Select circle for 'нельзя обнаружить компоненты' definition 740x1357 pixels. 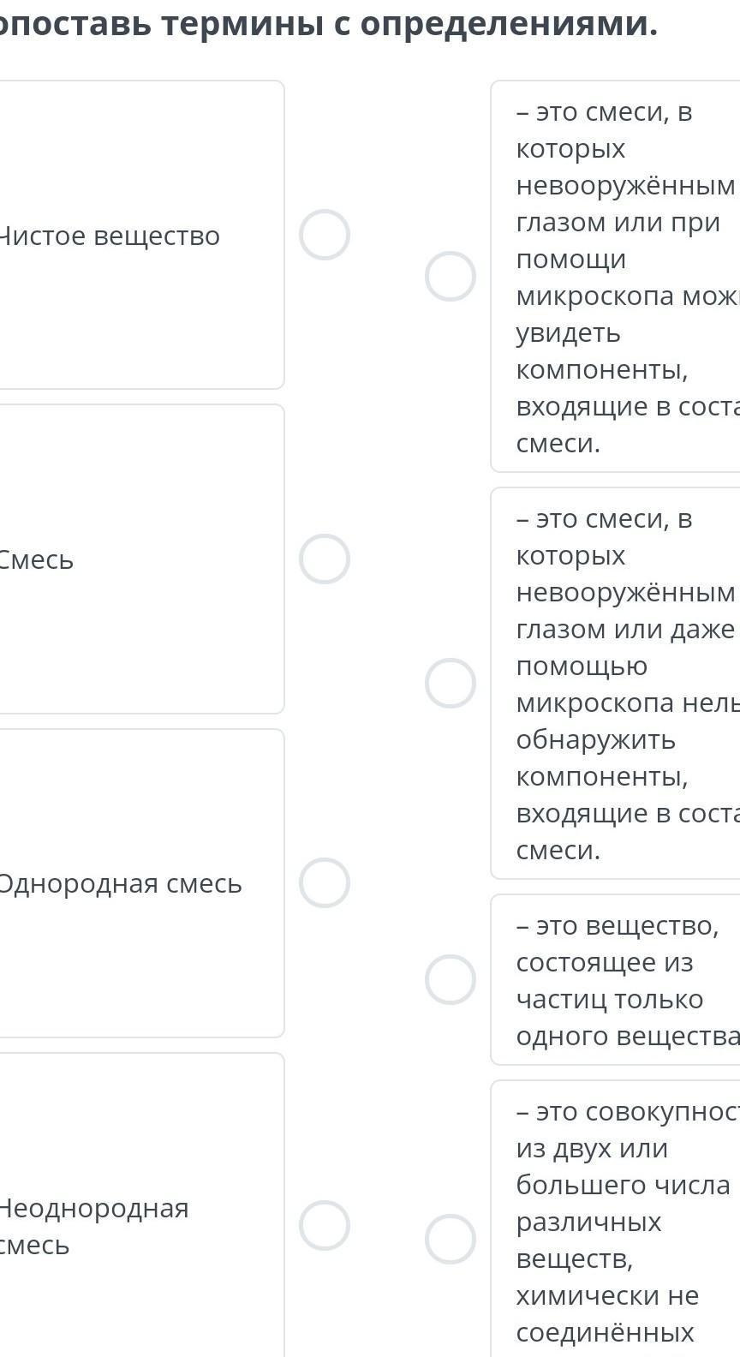[x=451, y=683]
